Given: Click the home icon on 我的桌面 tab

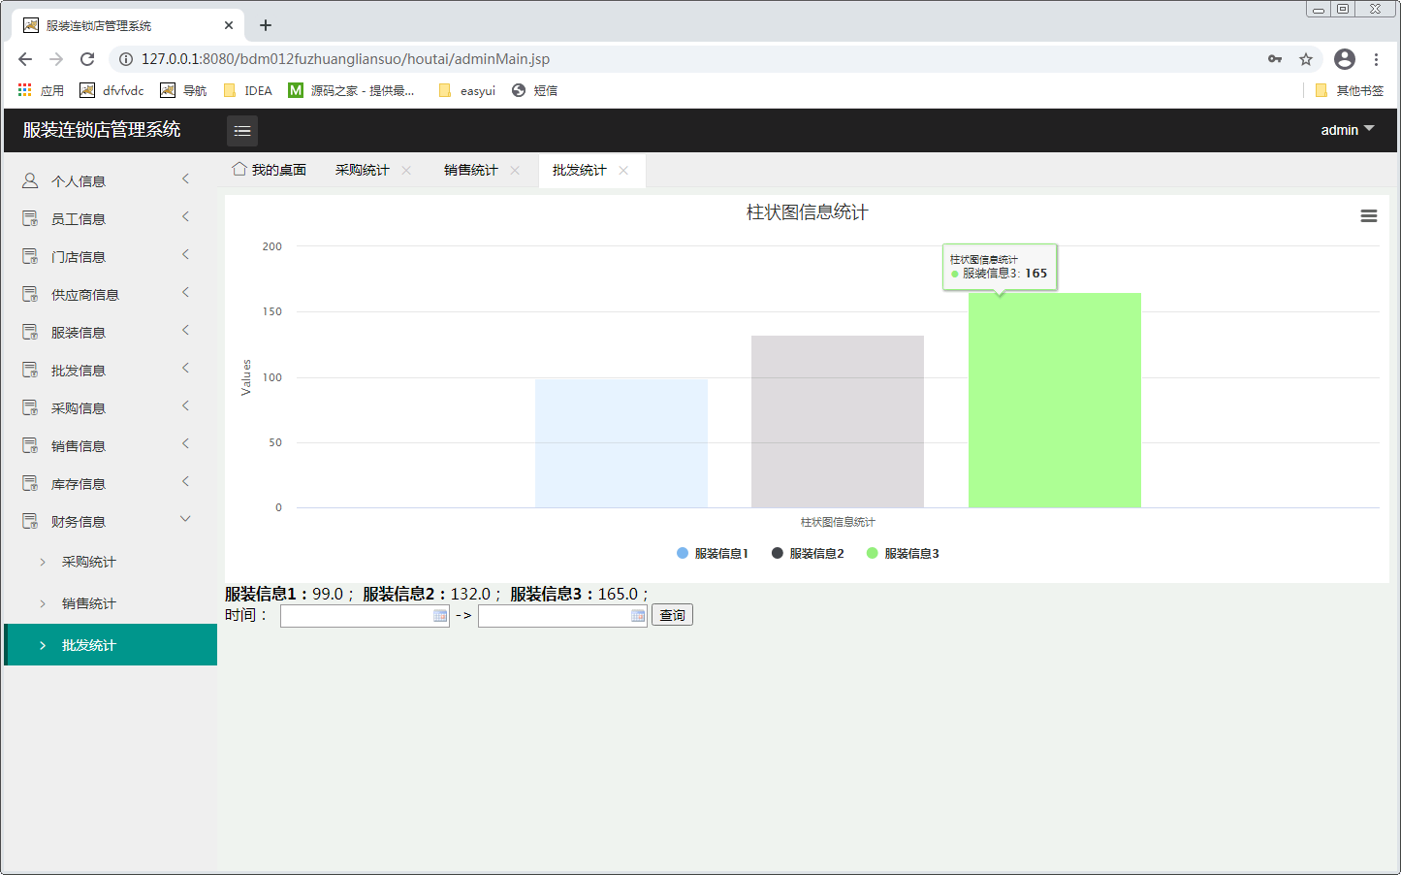Looking at the screenshot, I should point(239,169).
